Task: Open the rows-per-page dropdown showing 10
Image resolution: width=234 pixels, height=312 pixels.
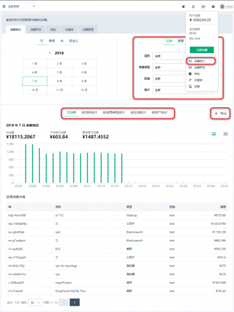Action: coord(35,303)
